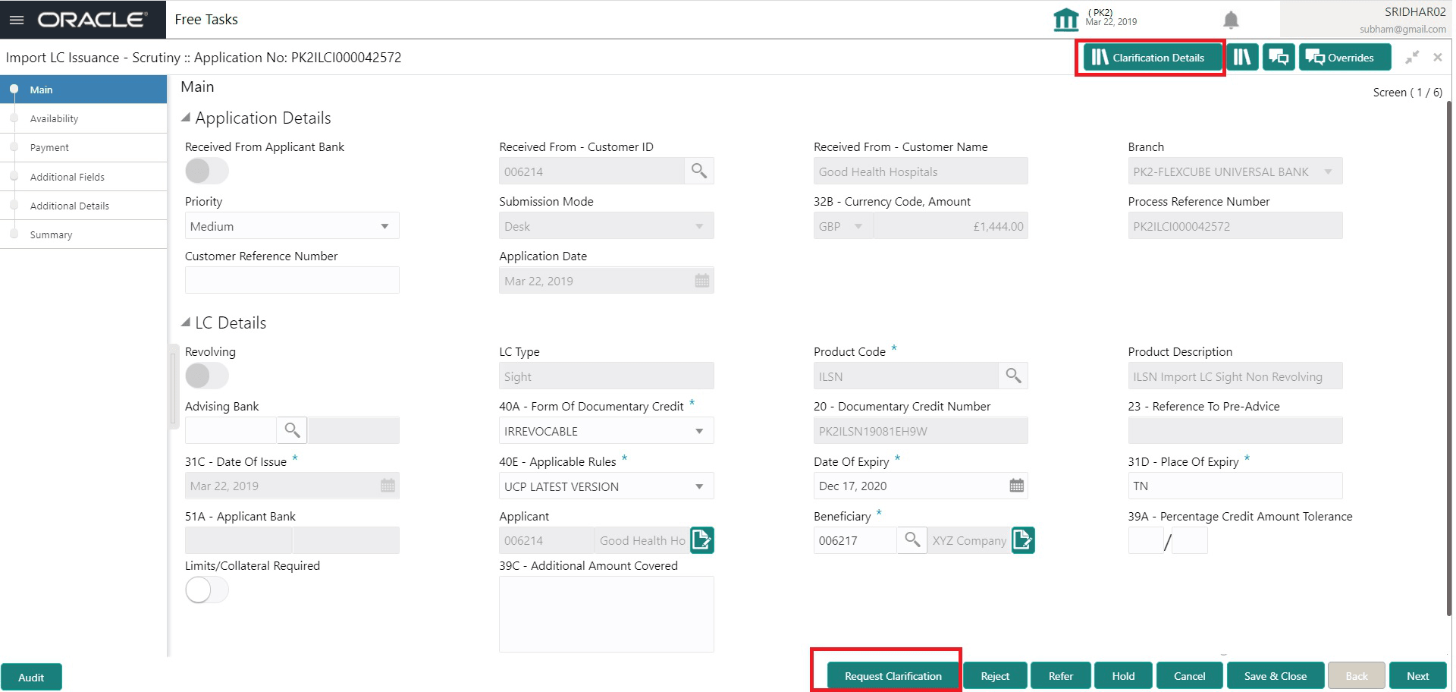Go to the Availability step

click(x=83, y=118)
